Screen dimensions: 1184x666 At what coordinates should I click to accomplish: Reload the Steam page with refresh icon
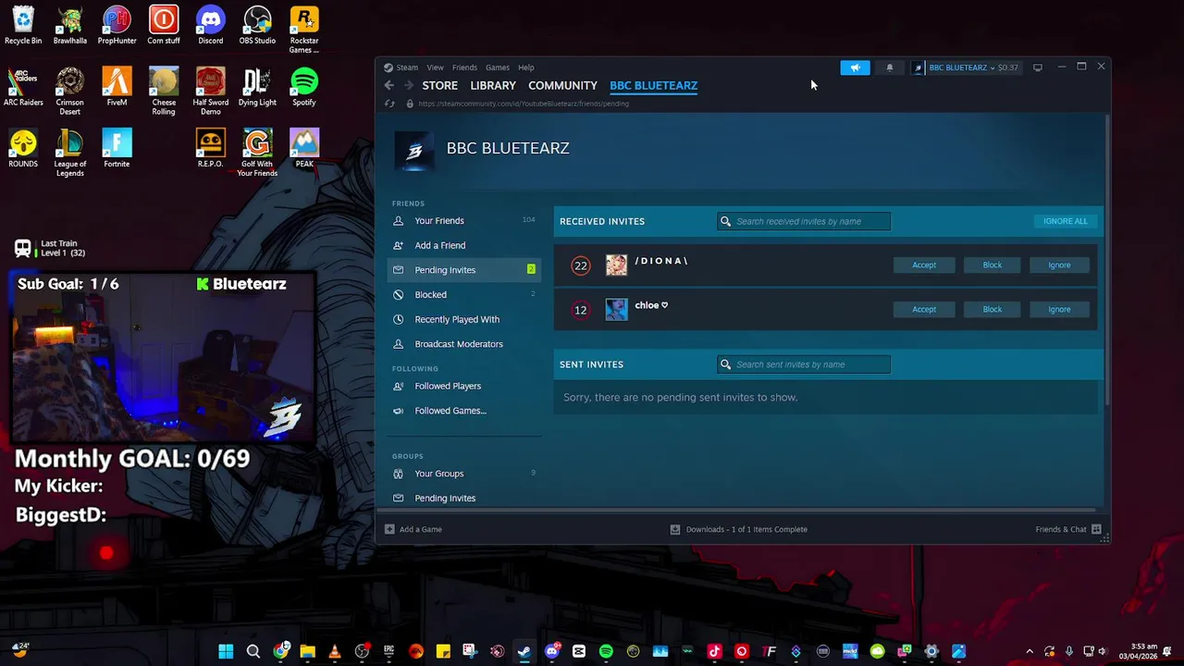tap(389, 104)
